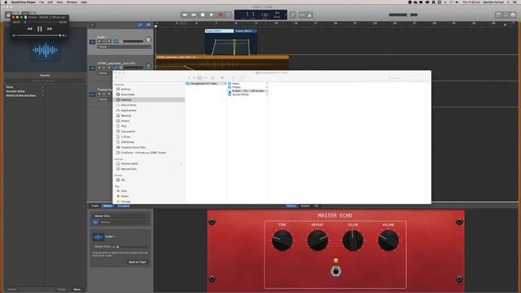The image size is (521, 293).
Task: Open the Edit menu
Action: pos(50,2)
